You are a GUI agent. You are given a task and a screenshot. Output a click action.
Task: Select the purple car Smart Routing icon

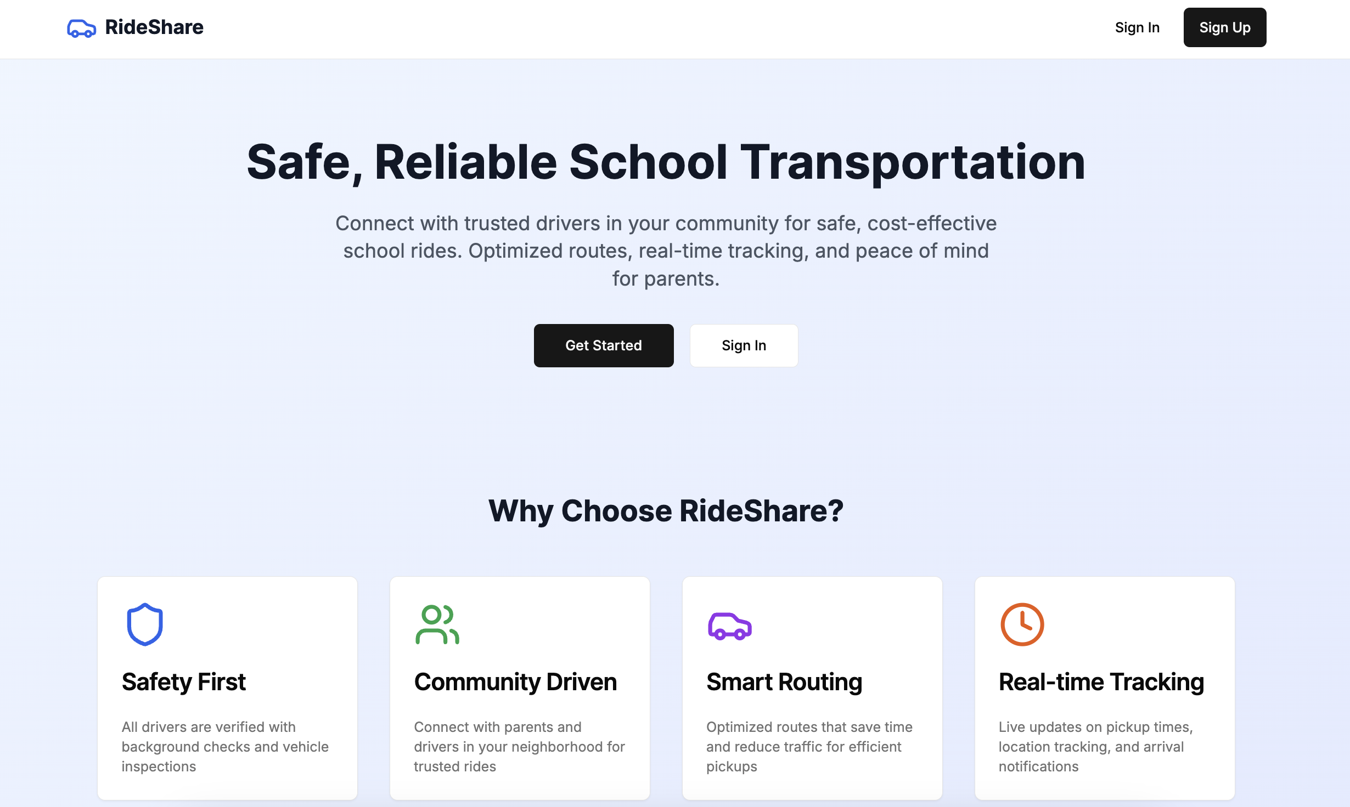(729, 626)
